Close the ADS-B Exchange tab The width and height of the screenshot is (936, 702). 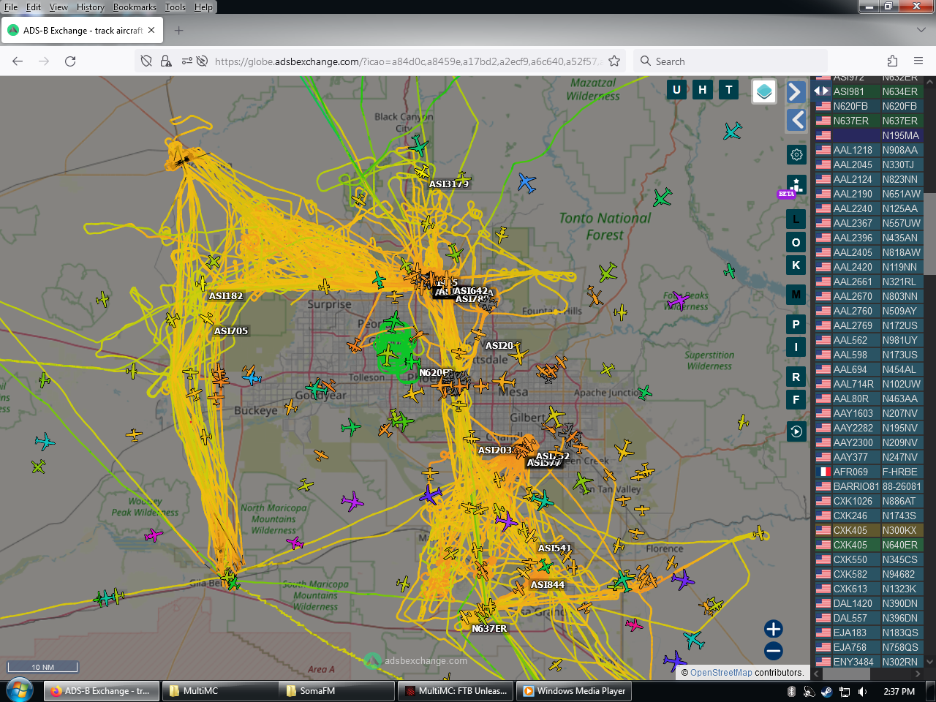coord(151,31)
